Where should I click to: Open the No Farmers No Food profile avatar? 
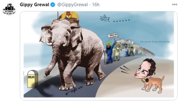click(9, 9)
